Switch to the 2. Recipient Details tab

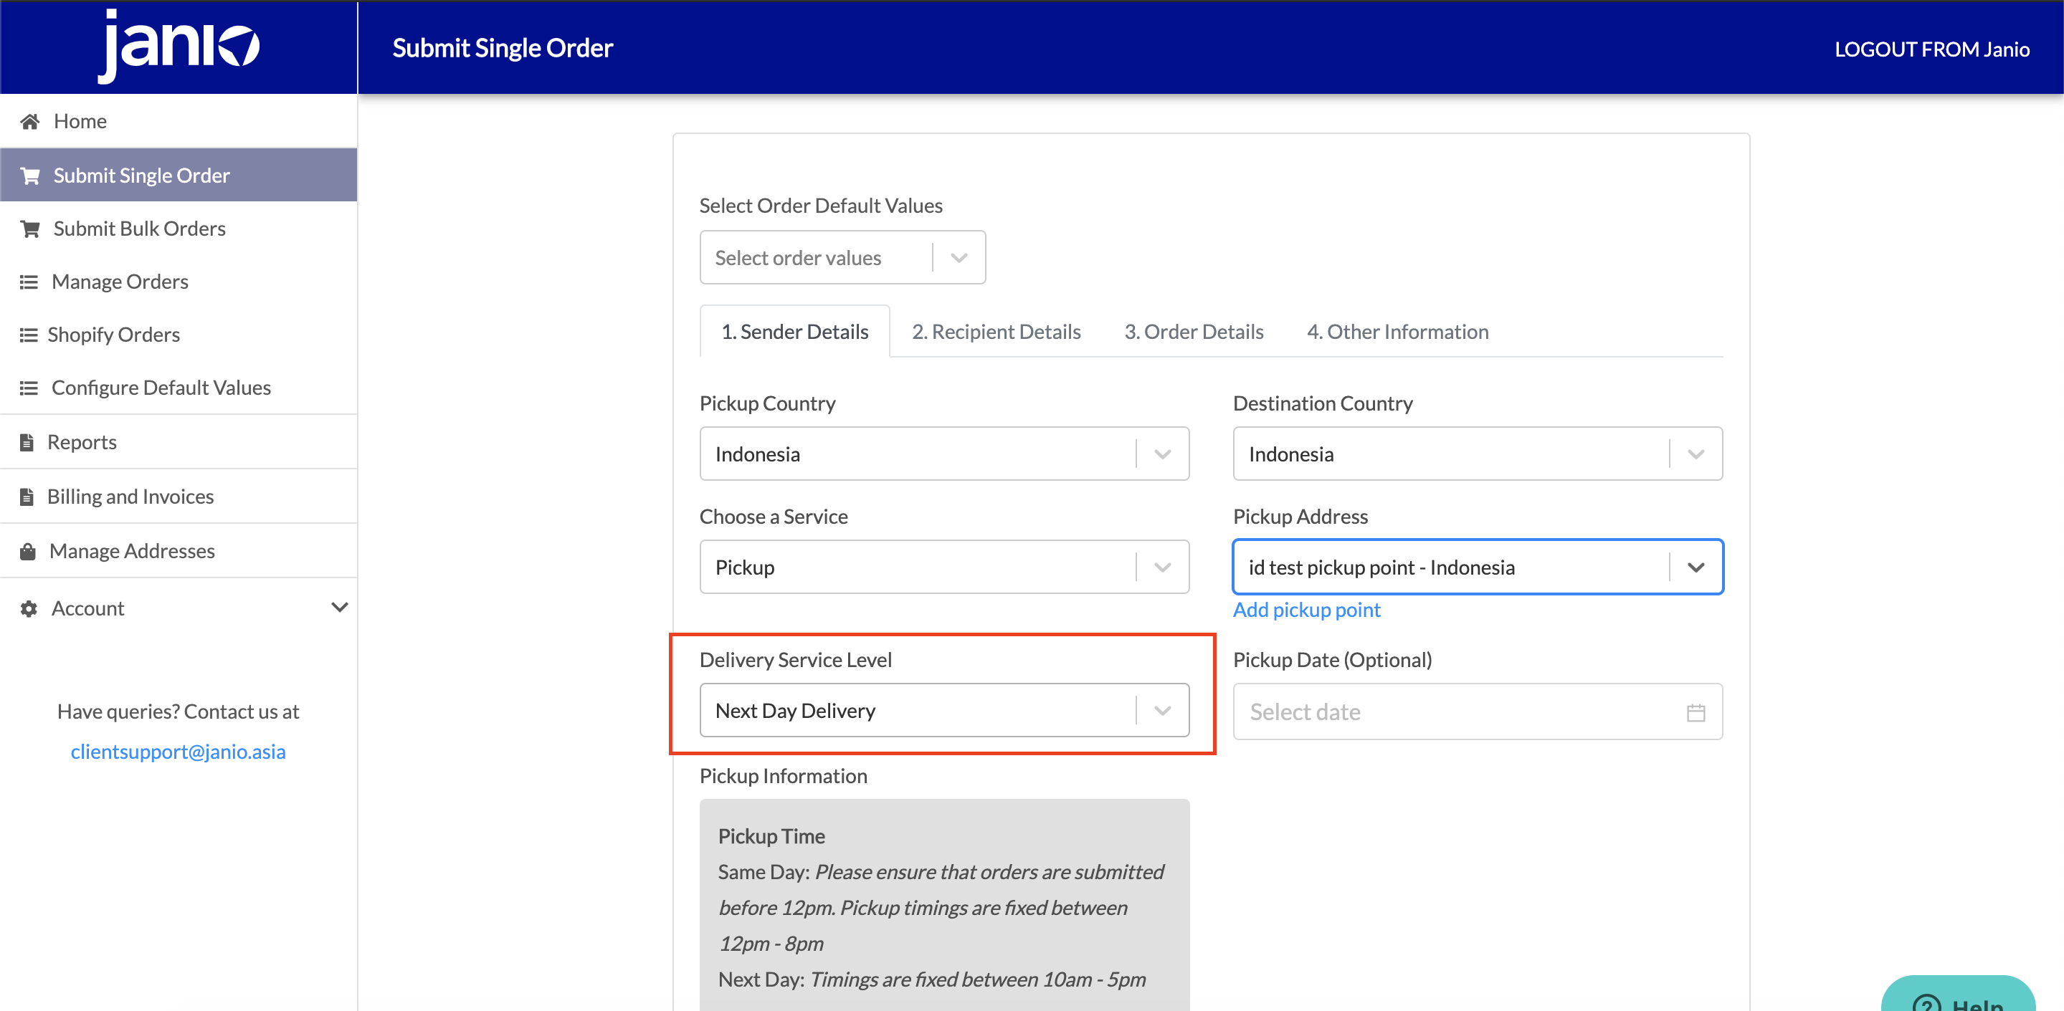pos(996,332)
